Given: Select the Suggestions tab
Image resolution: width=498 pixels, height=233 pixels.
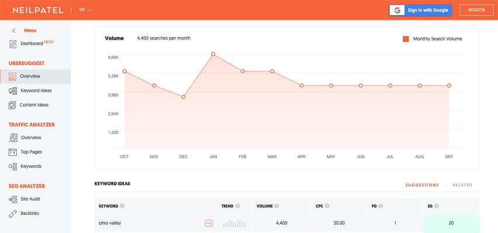Looking at the screenshot, I should (x=421, y=185).
